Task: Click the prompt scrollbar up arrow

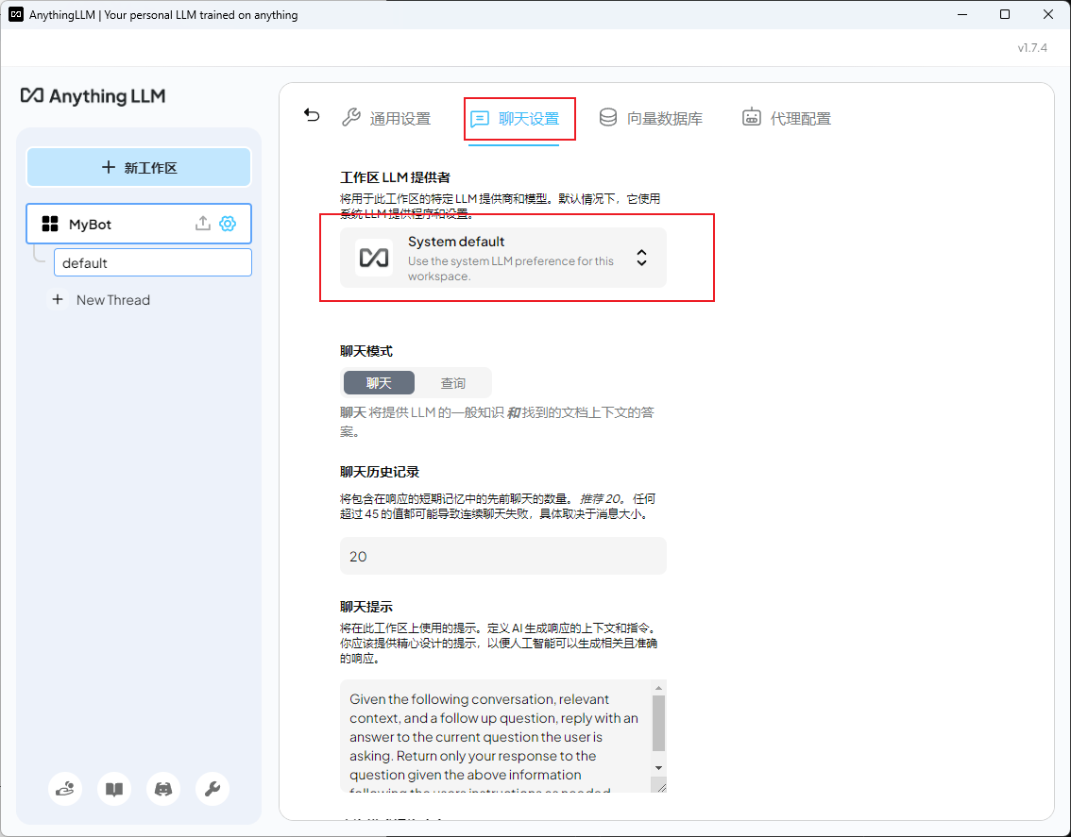Action: click(x=658, y=688)
